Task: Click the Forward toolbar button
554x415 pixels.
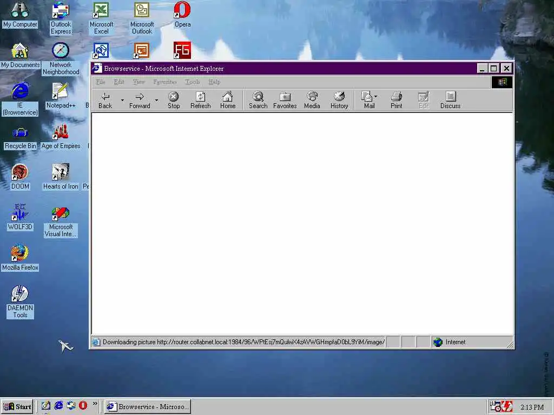Action: [140, 100]
